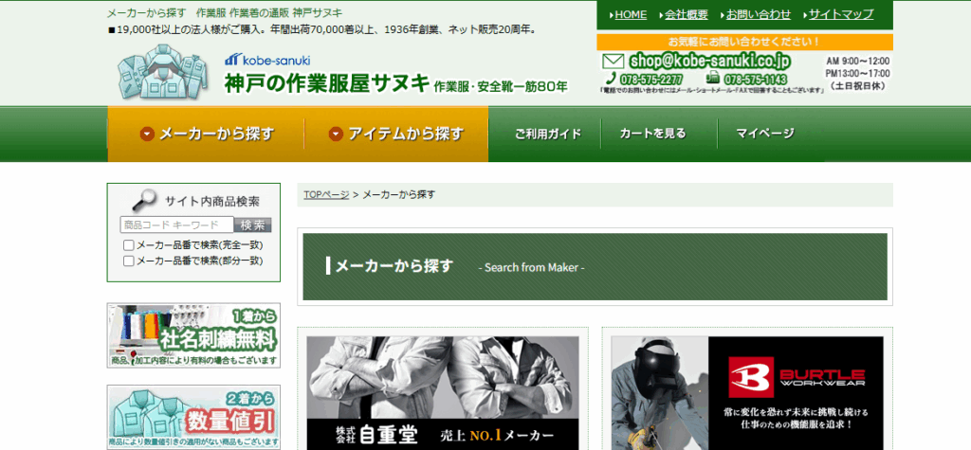Follow the TOPページ breadcrumb link

(x=326, y=194)
